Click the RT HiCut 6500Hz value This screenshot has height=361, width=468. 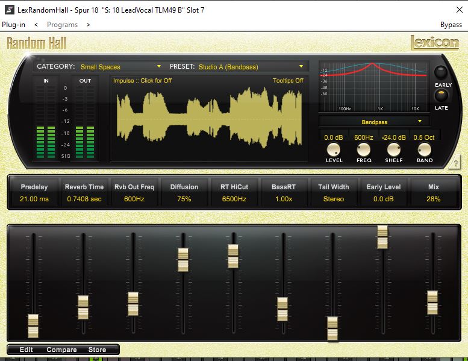[x=234, y=199]
